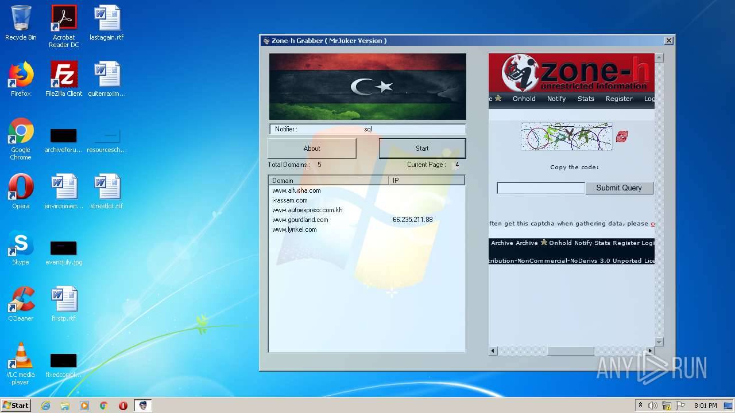Launch Skype desktop shortcut
The width and height of the screenshot is (735, 413).
coord(21,248)
